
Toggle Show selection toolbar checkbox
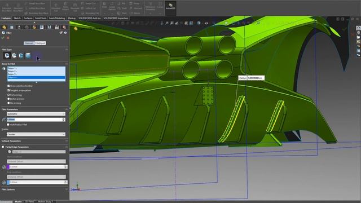tap(8, 86)
